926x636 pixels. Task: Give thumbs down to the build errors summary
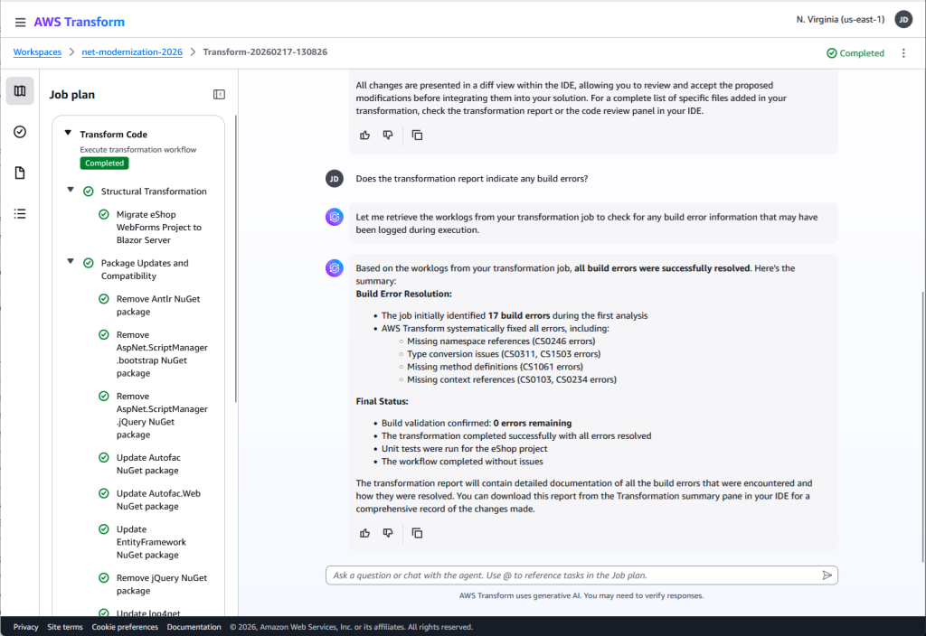[387, 533]
